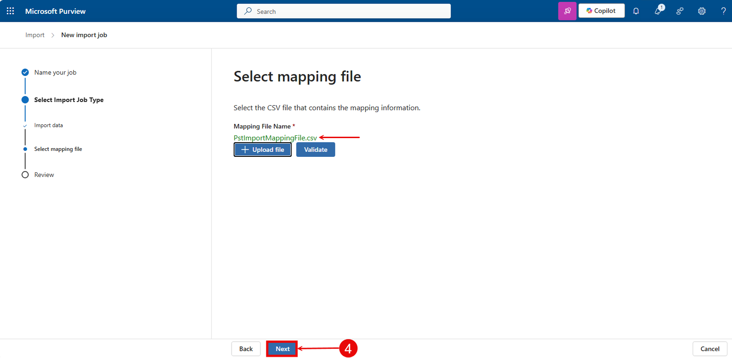
Task: Open What's new alerts with badge
Action: pos(658,11)
